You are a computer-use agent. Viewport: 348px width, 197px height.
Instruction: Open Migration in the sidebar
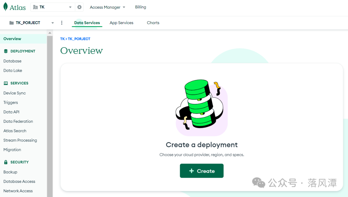[x=12, y=150]
